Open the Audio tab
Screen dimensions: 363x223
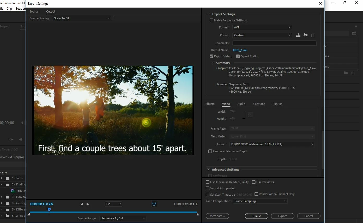[x=241, y=104]
